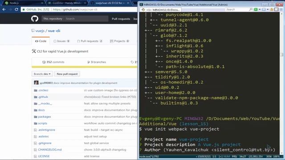Click the active consoles list icon in ConEmu
This screenshot has width=285, height=160.
[x=264, y=9]
